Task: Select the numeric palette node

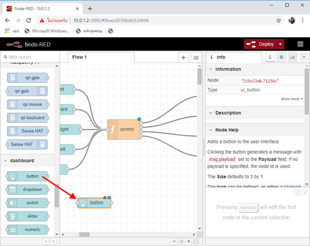Action: (x=28, y=230)
